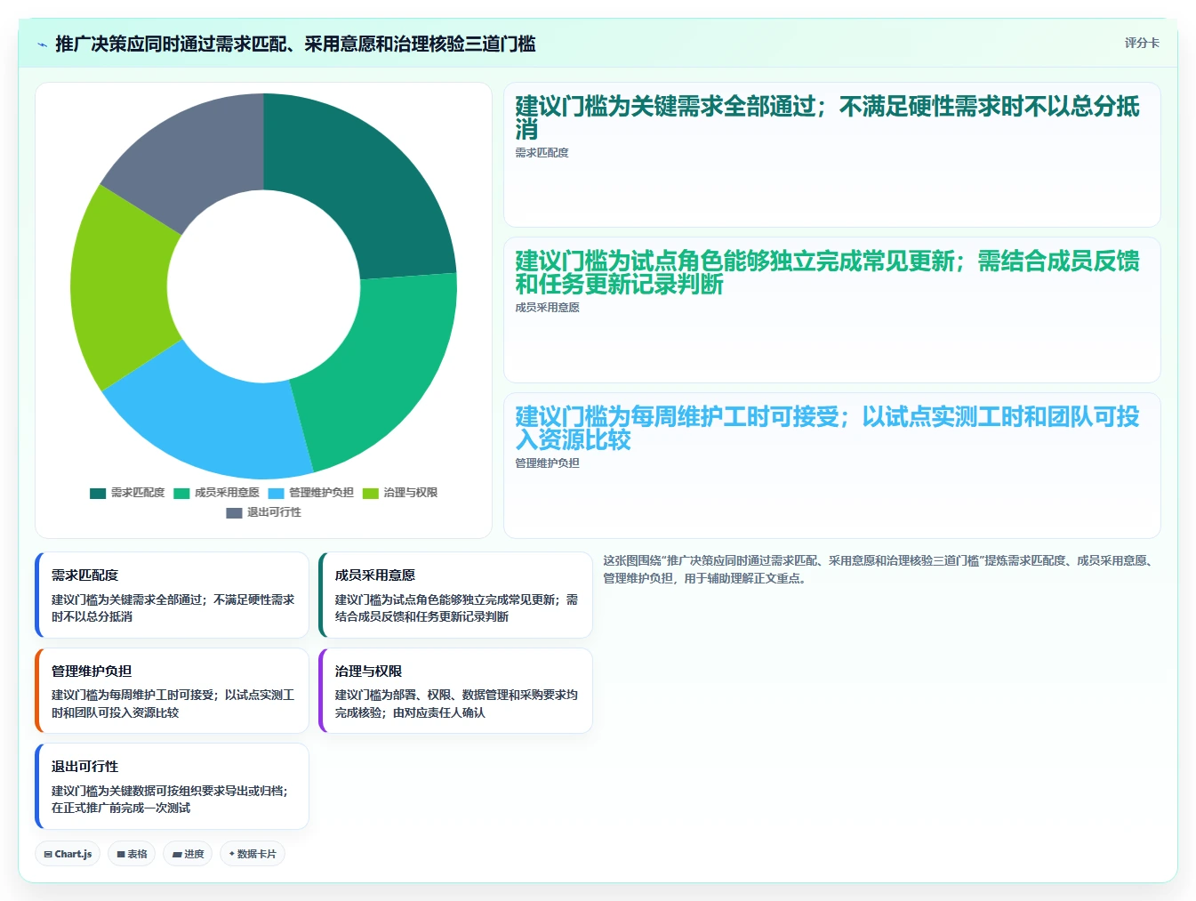The height and width of the screenshot is (901, 1196).
Task: Toggle the 成员采用意愿 legend color swatch
Action: [x=181, y=493]
